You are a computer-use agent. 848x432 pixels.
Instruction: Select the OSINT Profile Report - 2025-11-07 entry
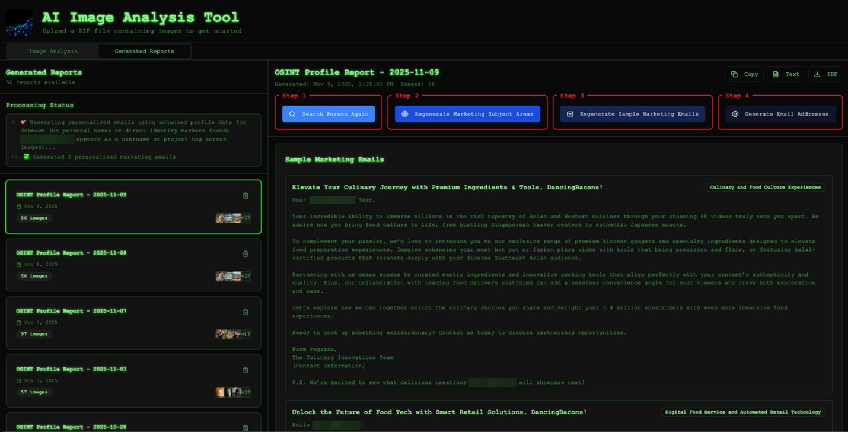133,323
